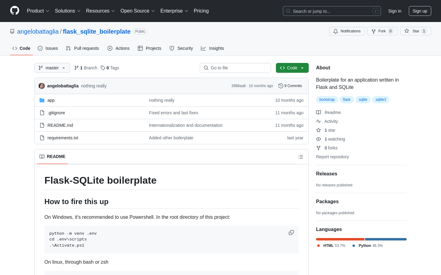Open the Releases section heading

click(326, 174)
